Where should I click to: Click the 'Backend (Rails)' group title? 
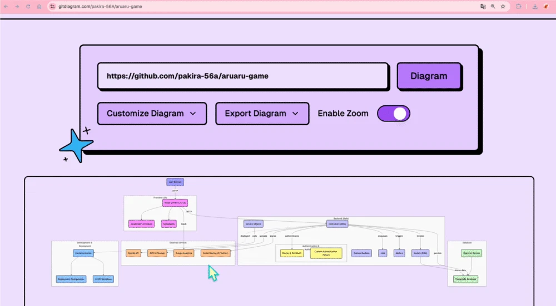tap(341, 218)
